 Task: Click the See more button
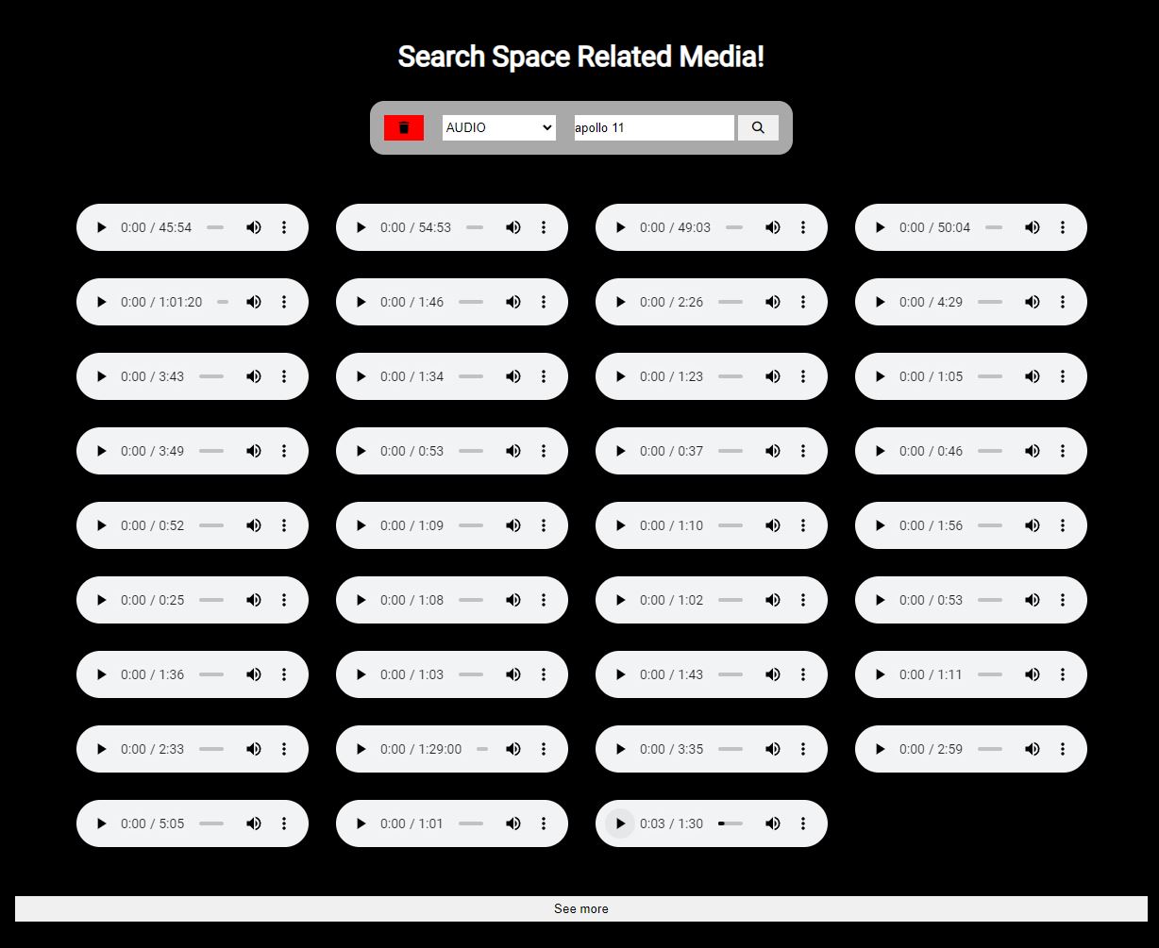click(x=581, y=908)
